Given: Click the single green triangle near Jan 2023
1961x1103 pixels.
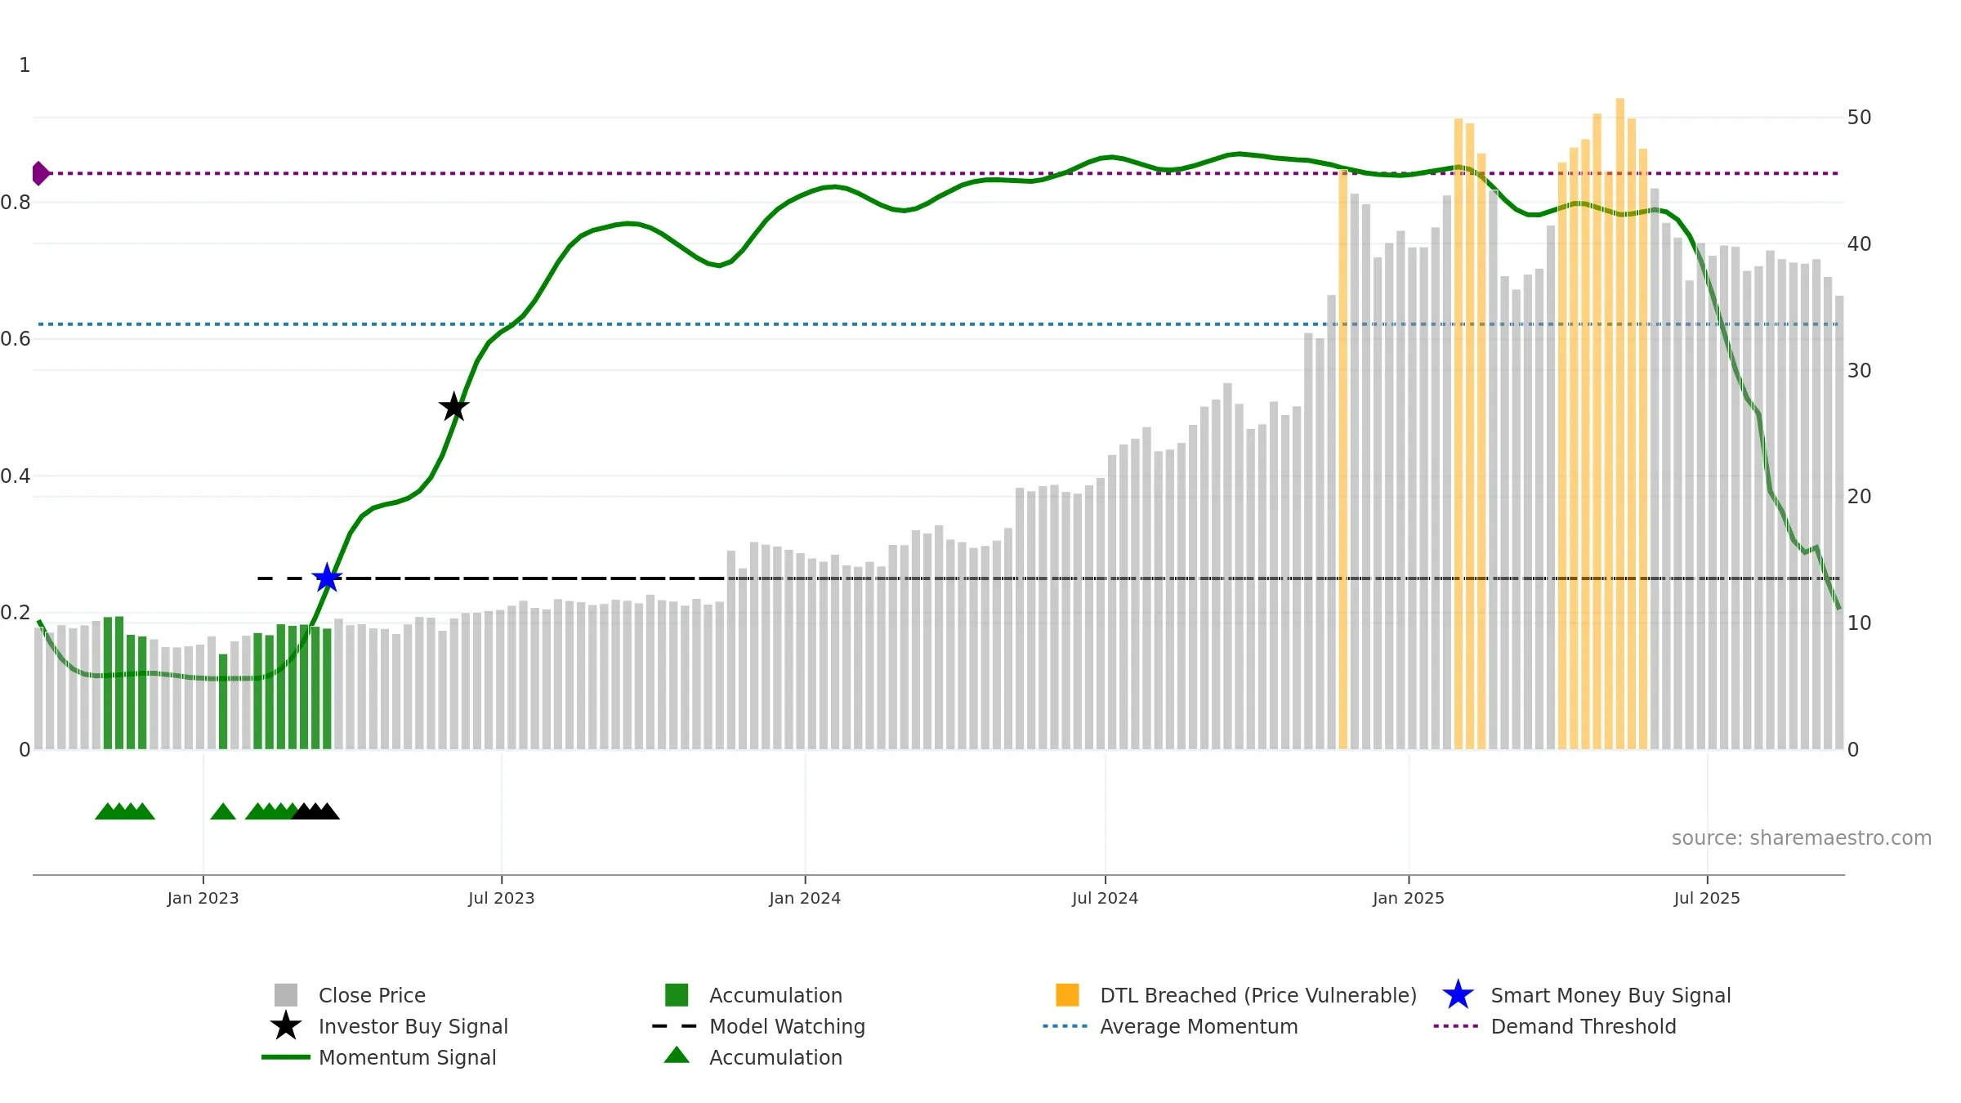Looking at the screenshot, I should click(x=223, y=811).
